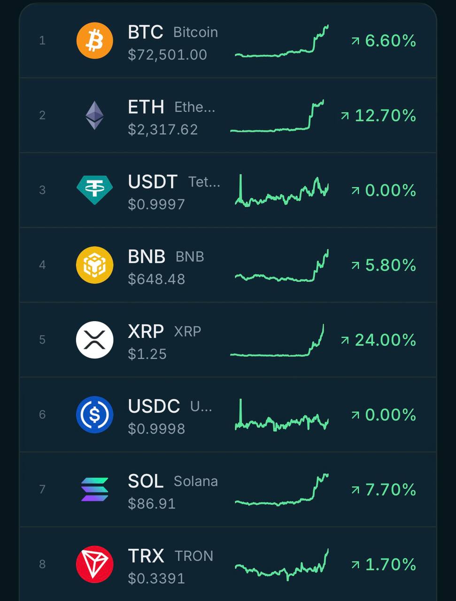Select the Solana gradient logo icon
Image resolution: width=456 pixels, height=601 pixels.
click(x=94, y=489)
